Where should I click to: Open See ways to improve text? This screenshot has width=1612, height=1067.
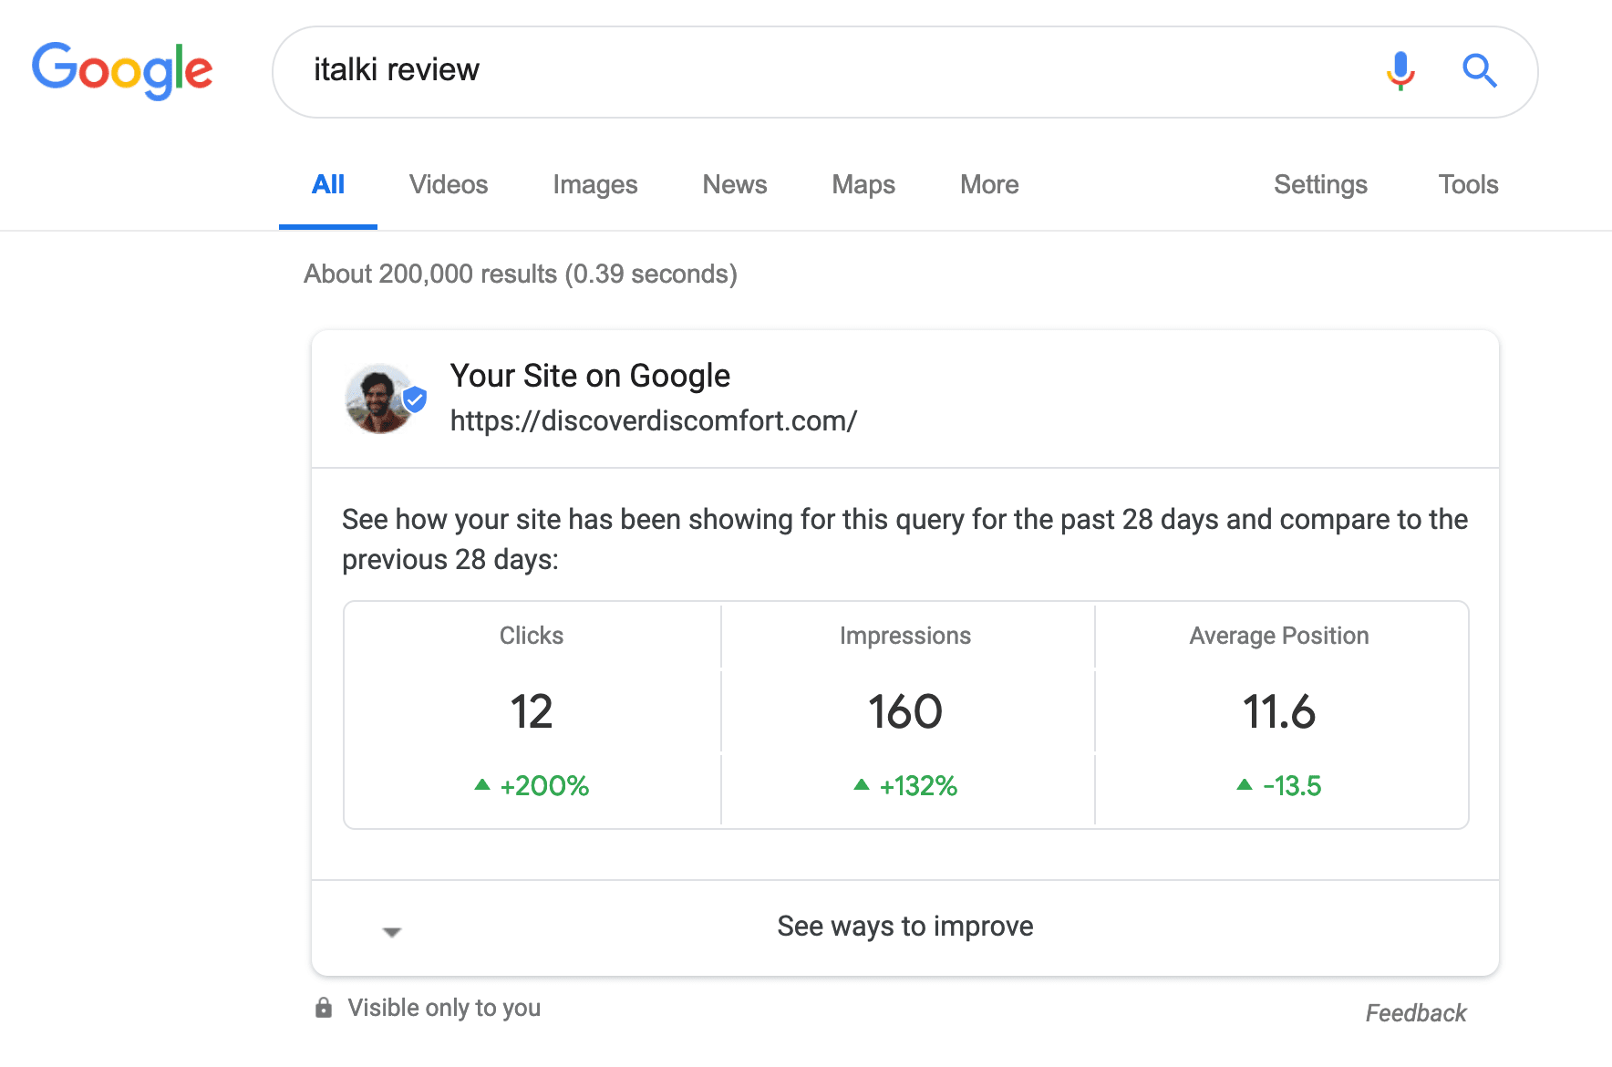[x=905, y=927]
